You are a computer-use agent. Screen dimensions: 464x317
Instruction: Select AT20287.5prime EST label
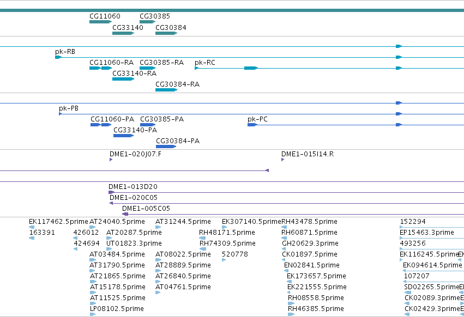point(134,233)
